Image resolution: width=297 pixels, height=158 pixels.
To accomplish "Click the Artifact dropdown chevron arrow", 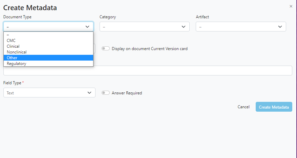I will click(280, 27).
